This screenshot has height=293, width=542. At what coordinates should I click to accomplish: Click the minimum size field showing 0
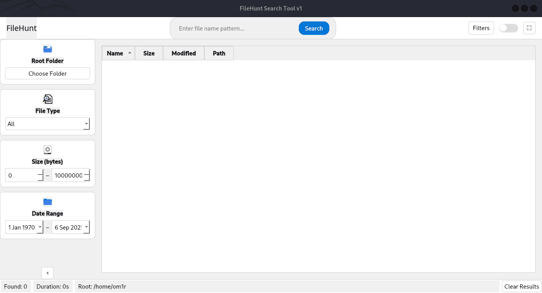click(24, 175)
